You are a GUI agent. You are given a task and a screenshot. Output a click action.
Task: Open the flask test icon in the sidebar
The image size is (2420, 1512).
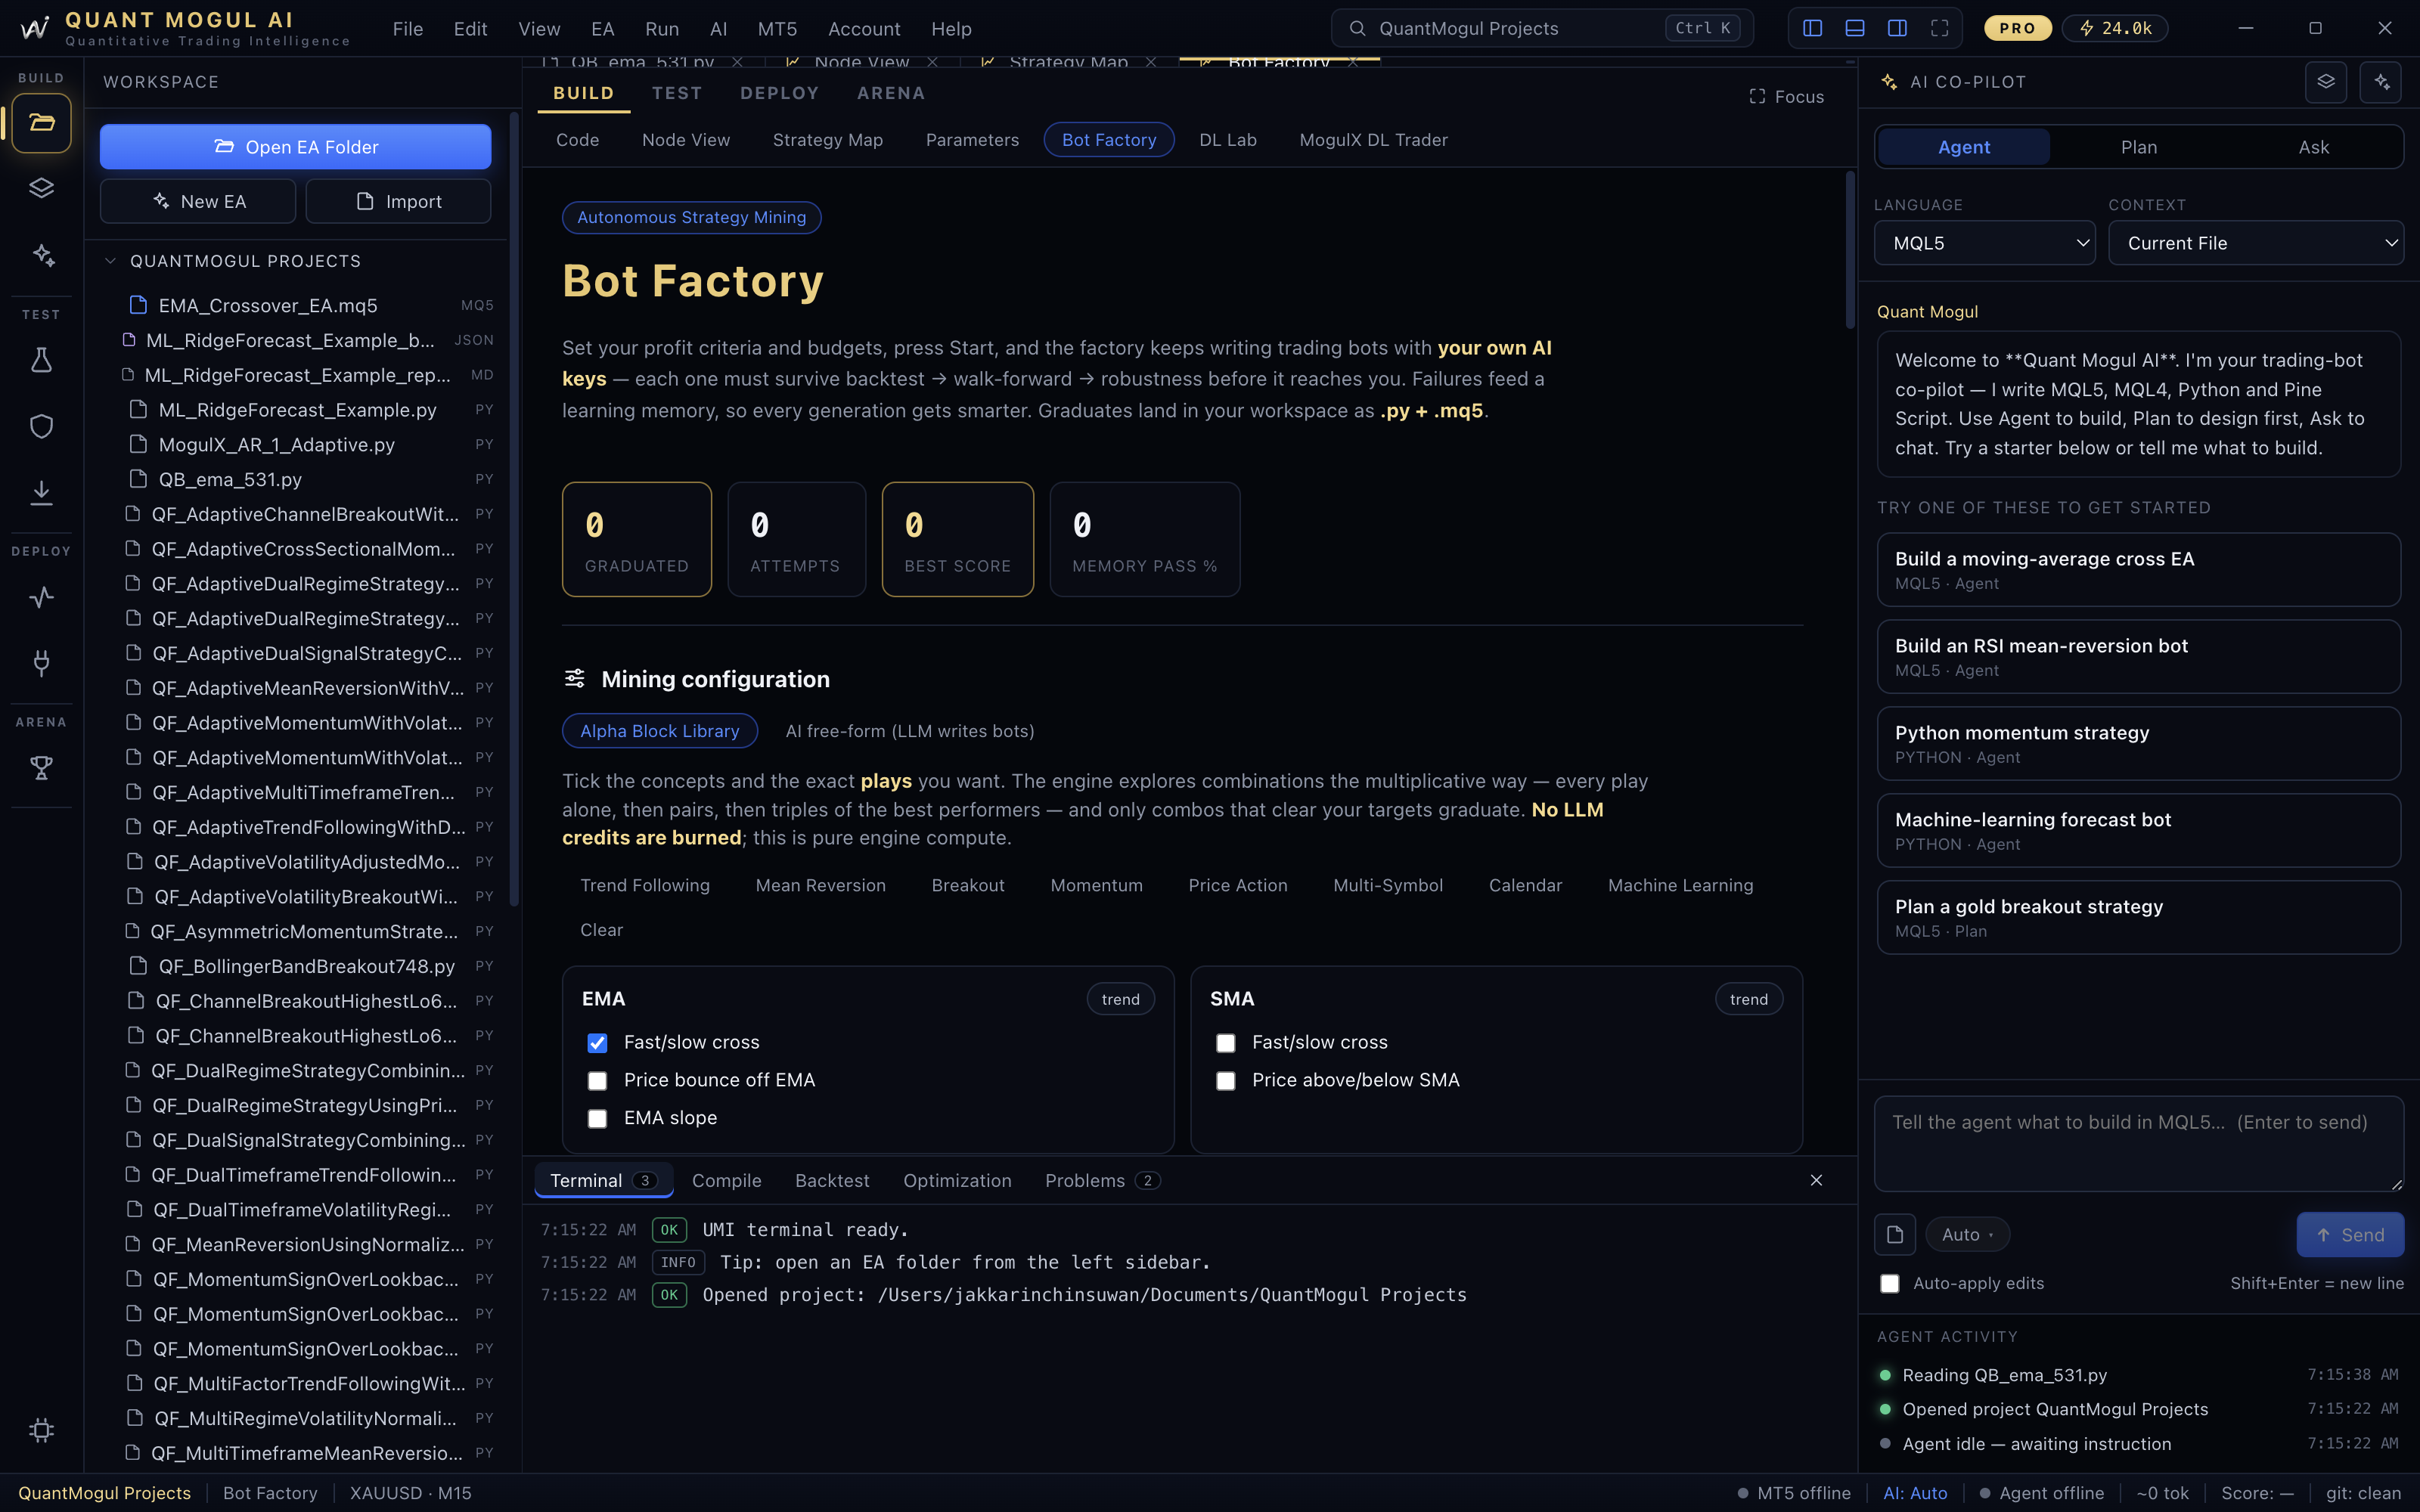point(41,360)
